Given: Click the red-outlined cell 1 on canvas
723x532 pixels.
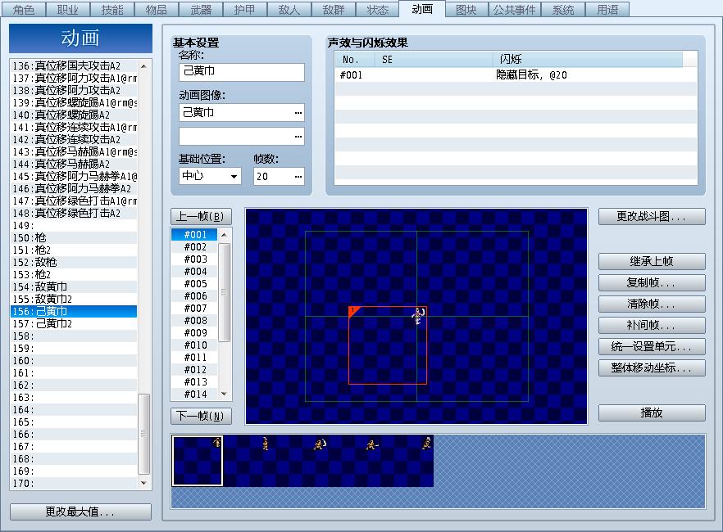Looking at the screenshot, I should [x=387, y=345].
